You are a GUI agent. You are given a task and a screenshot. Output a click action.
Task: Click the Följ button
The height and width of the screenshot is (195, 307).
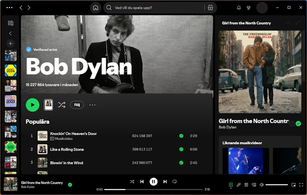tap(77, 105)
